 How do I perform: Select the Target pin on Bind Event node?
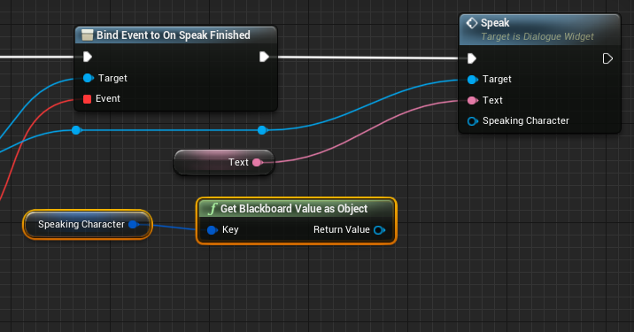click(89, 78)
